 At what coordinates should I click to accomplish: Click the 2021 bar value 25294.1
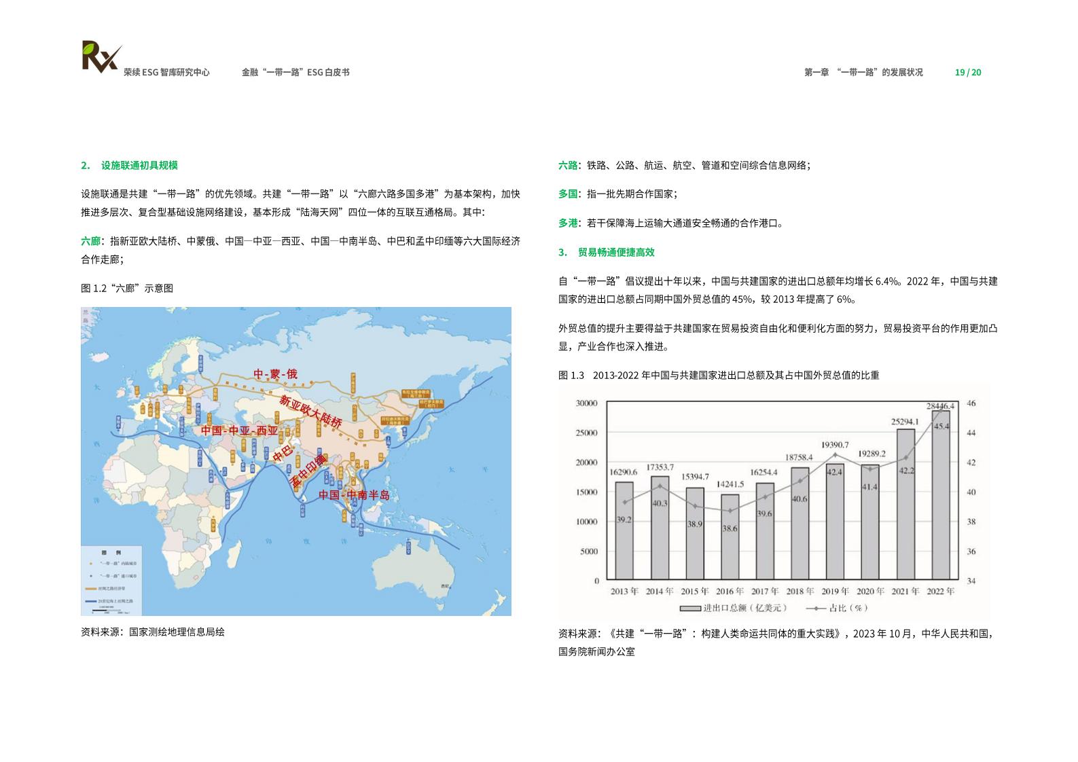(x=905, y=422)
